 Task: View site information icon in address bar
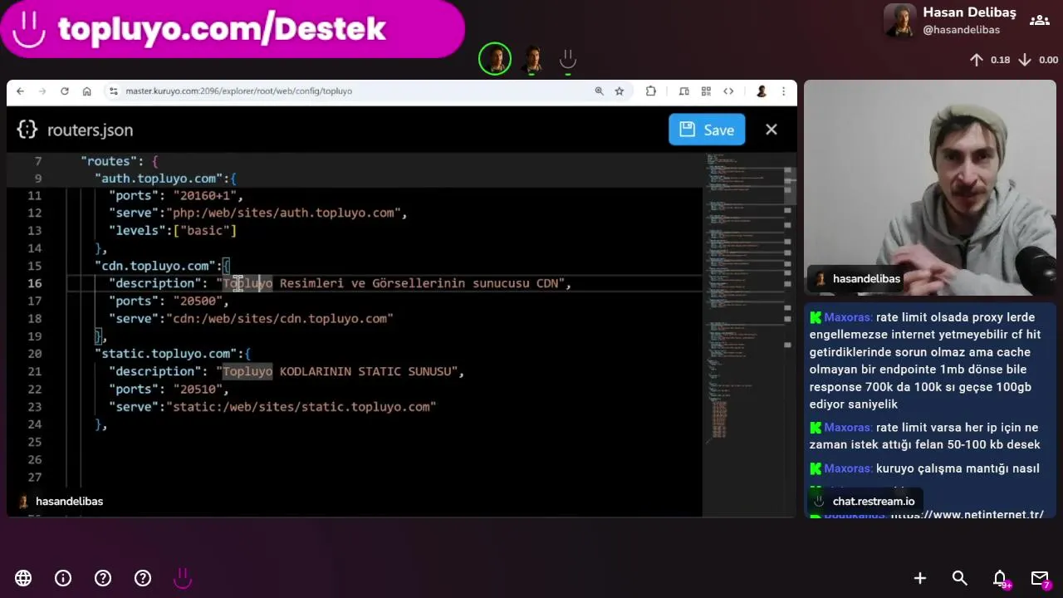tap(114, 91)
